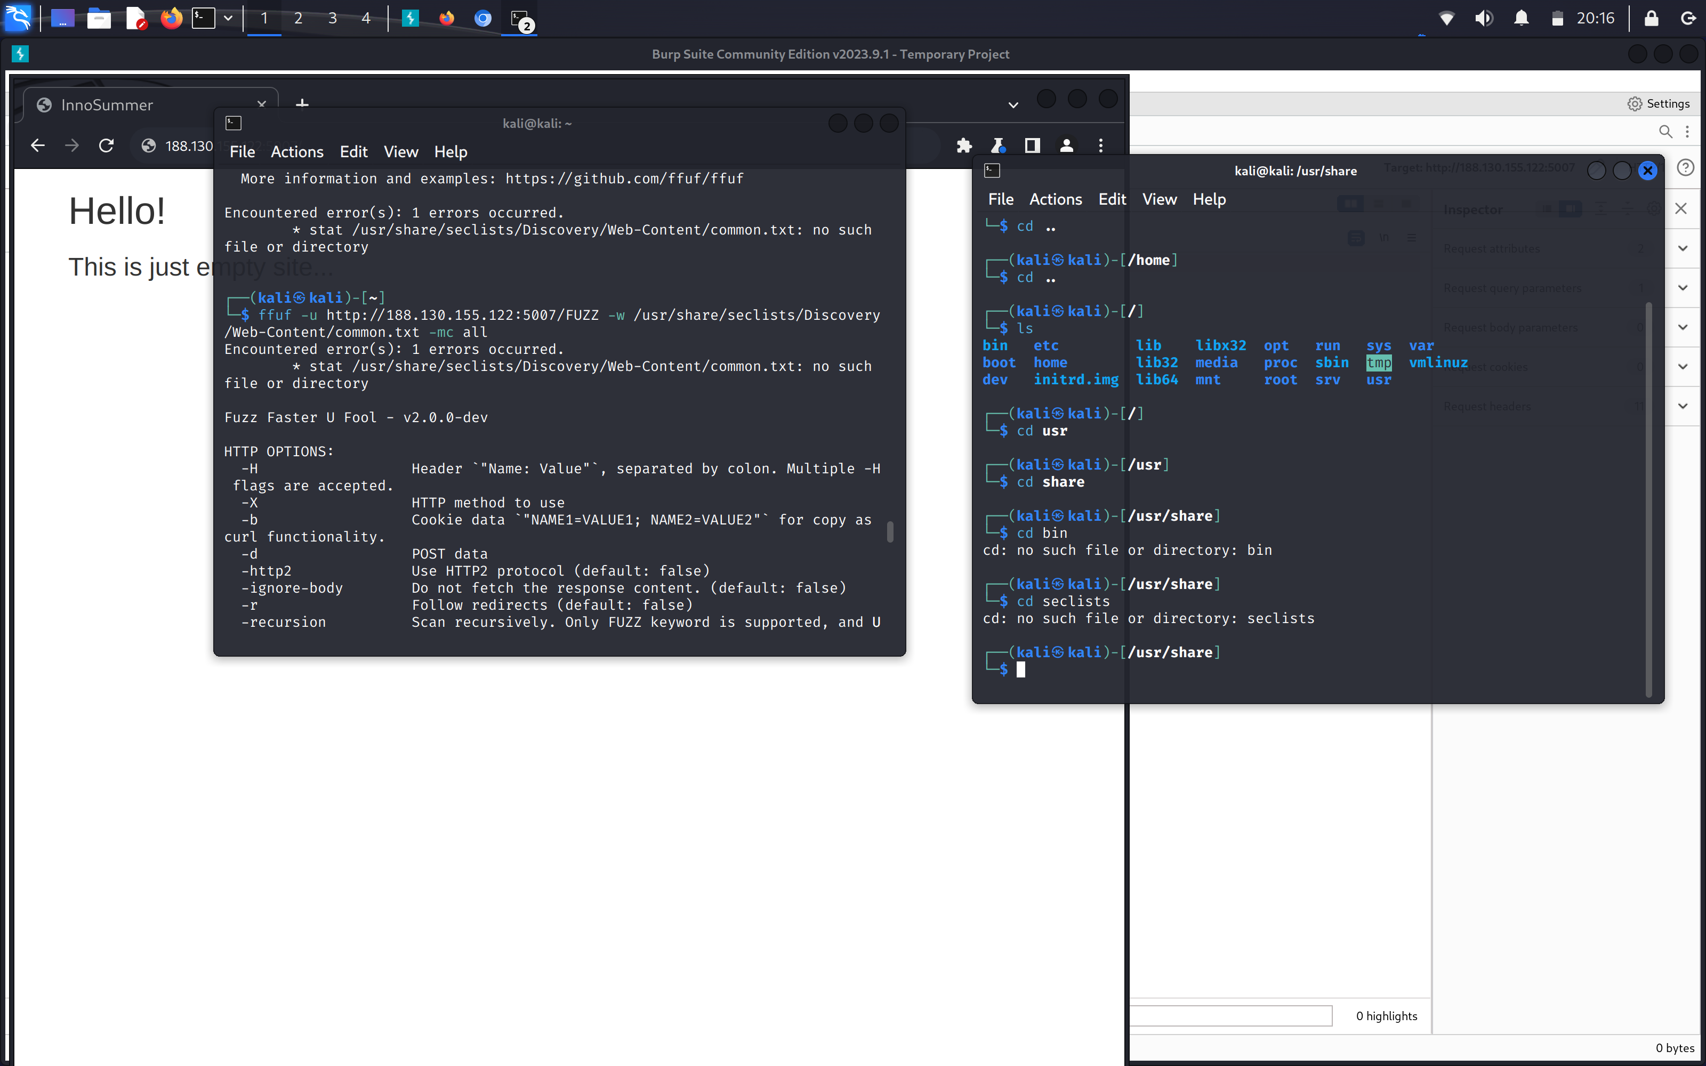The image size is (1706, 1066).
Task: Expand Request cookies section in Inspector
Action: click(x=1683, y=367)
